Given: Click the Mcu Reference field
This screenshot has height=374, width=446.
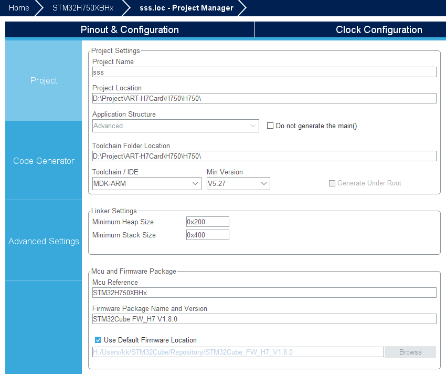Looking at the screenshot, I should click(x=264, y=293).
